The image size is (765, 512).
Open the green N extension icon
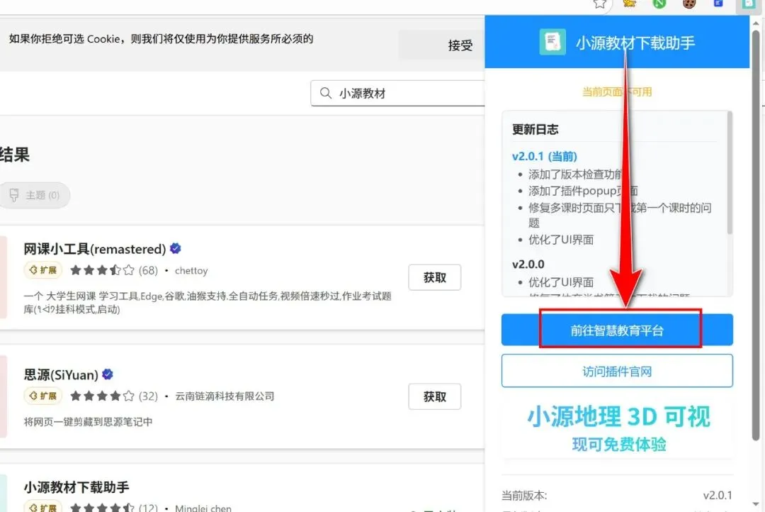click(659, 4)
